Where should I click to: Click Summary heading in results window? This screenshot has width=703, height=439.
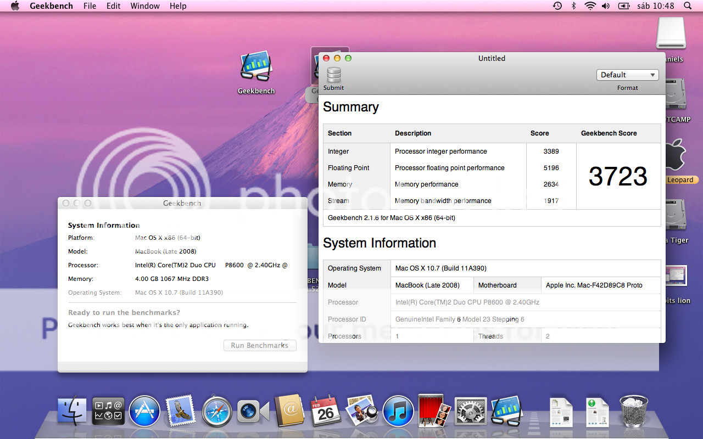(x=351, y=107)
